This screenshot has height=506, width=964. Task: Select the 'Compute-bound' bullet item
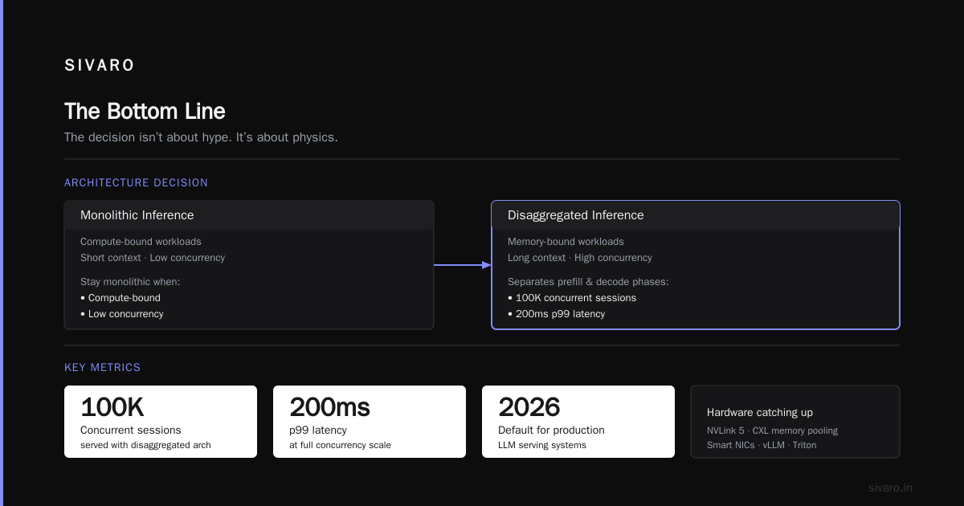(120, 298)
